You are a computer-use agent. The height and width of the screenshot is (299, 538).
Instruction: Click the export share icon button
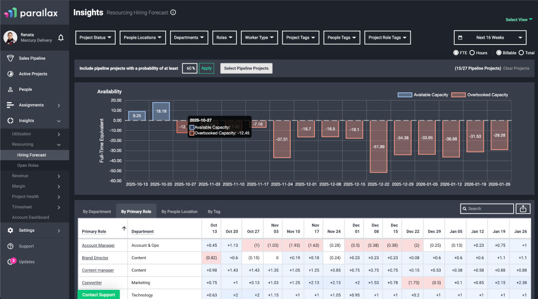523,209
